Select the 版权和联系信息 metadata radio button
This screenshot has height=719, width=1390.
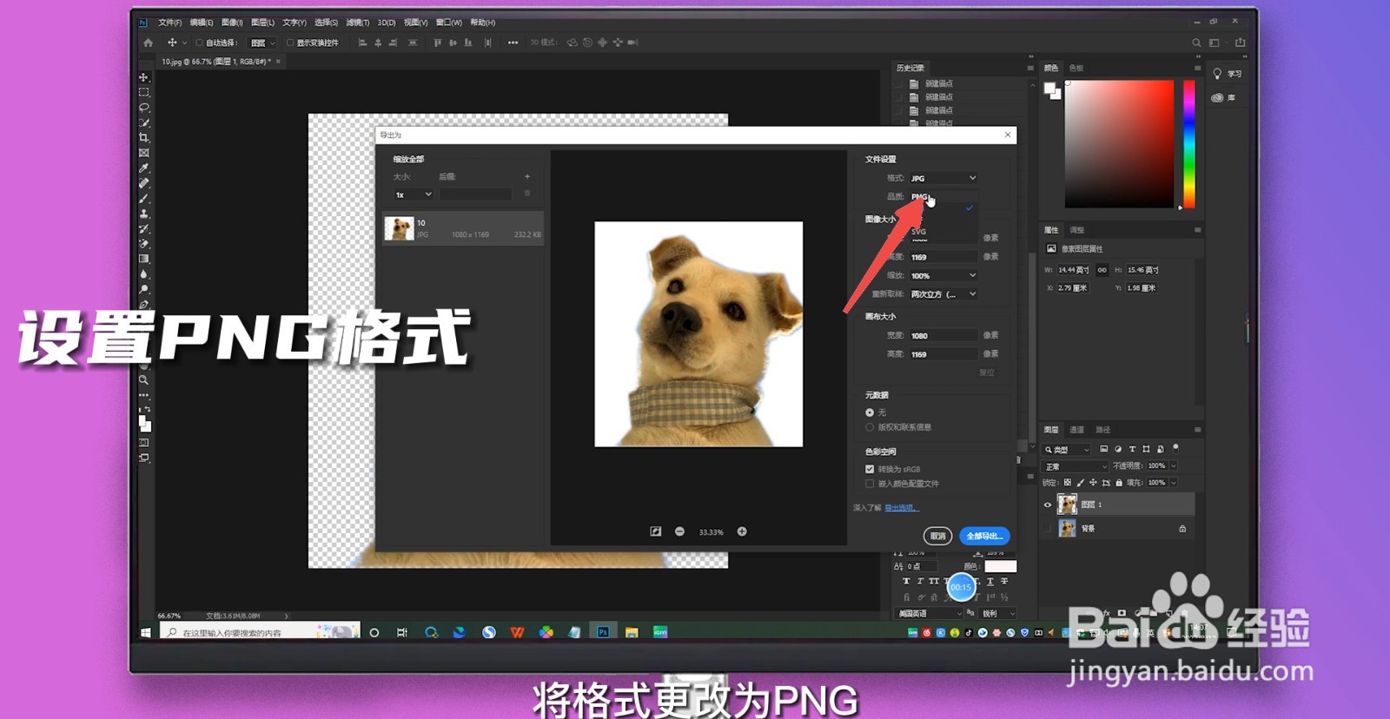coord(870,427)
